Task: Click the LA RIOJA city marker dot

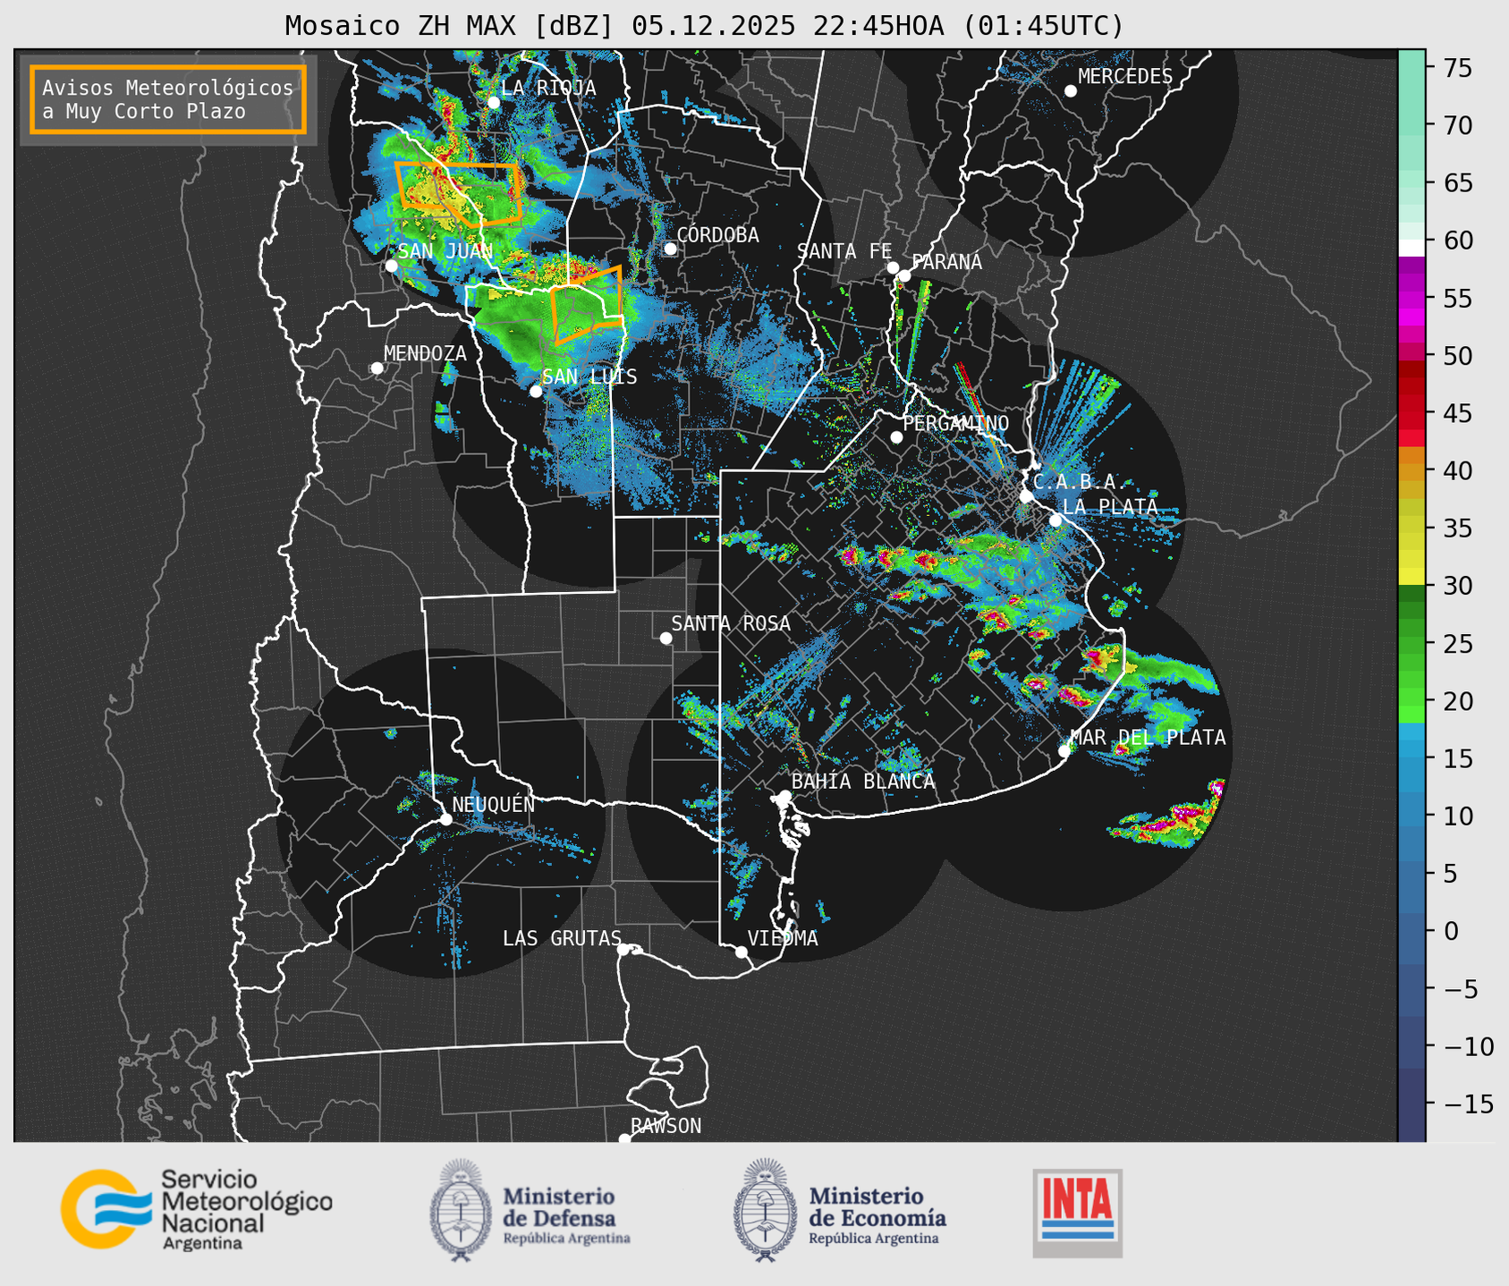Action: 494,103
